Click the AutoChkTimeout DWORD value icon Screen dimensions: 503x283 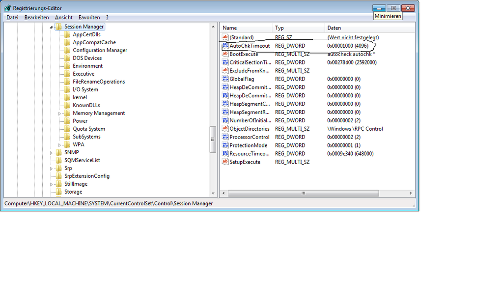tap(225, 46)
